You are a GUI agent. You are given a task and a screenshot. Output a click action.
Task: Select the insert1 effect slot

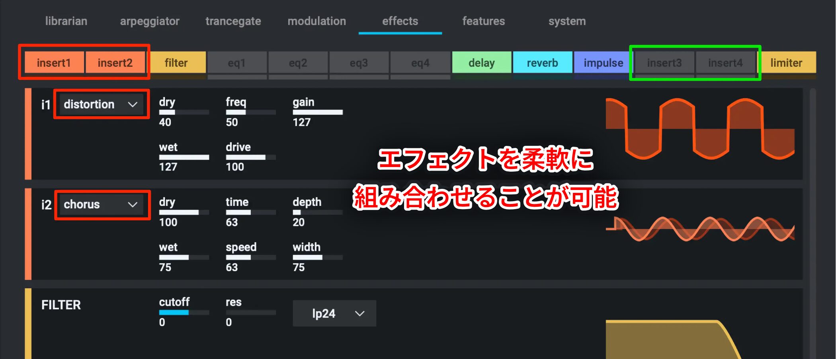54,62
